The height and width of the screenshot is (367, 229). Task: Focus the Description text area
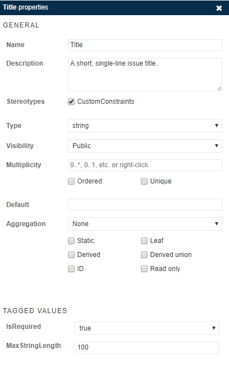(x=145, y=75)
